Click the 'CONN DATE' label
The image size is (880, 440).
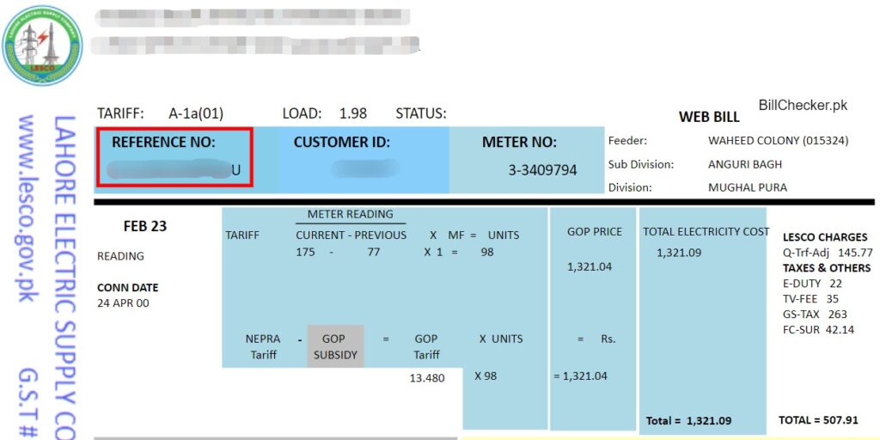click(127, 288)
